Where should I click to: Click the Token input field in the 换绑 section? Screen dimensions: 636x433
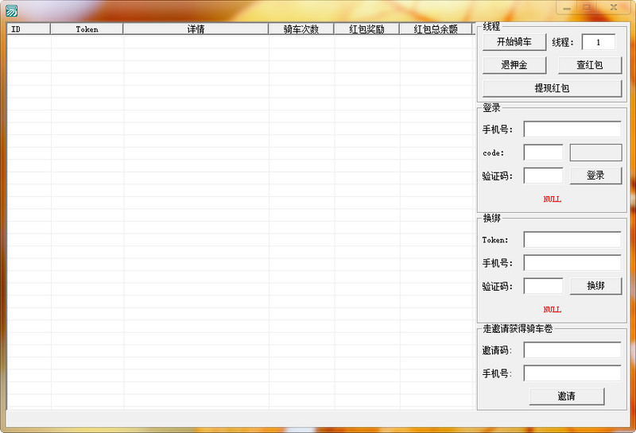[572, 240]
